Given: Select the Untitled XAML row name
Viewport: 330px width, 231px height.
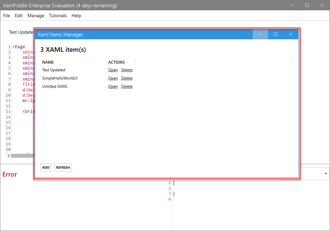Looking at the screenshot, I should 55,86.
